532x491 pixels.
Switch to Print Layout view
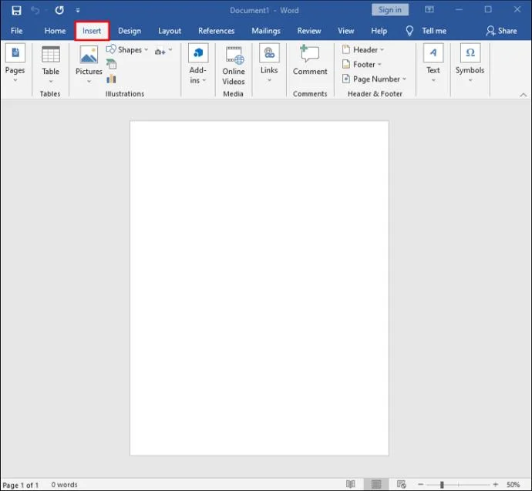click(x=376, y=484)
